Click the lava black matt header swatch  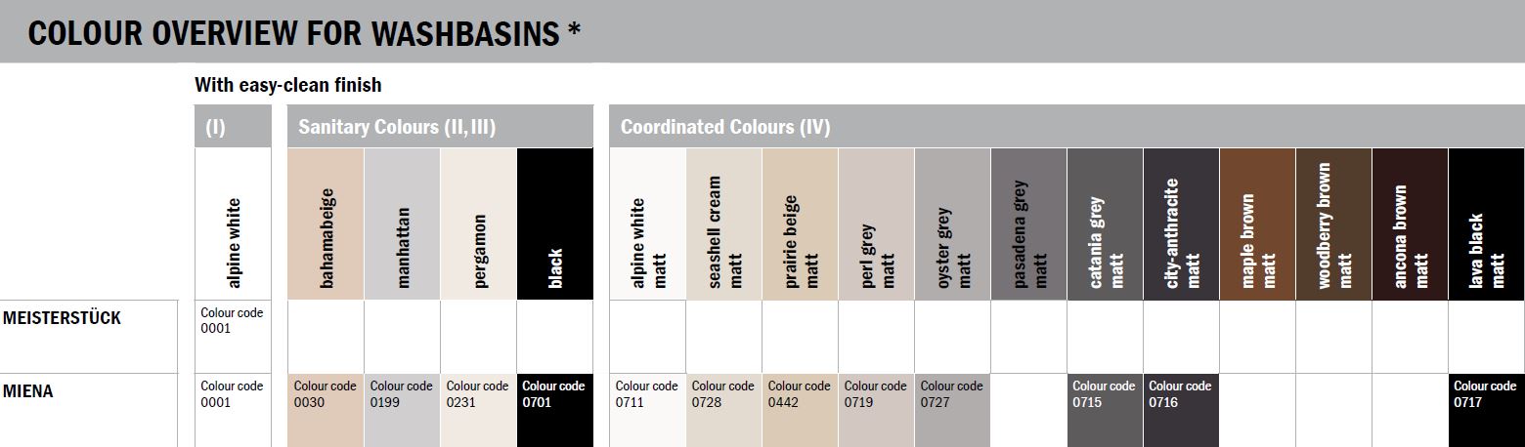click(1487, 223)
